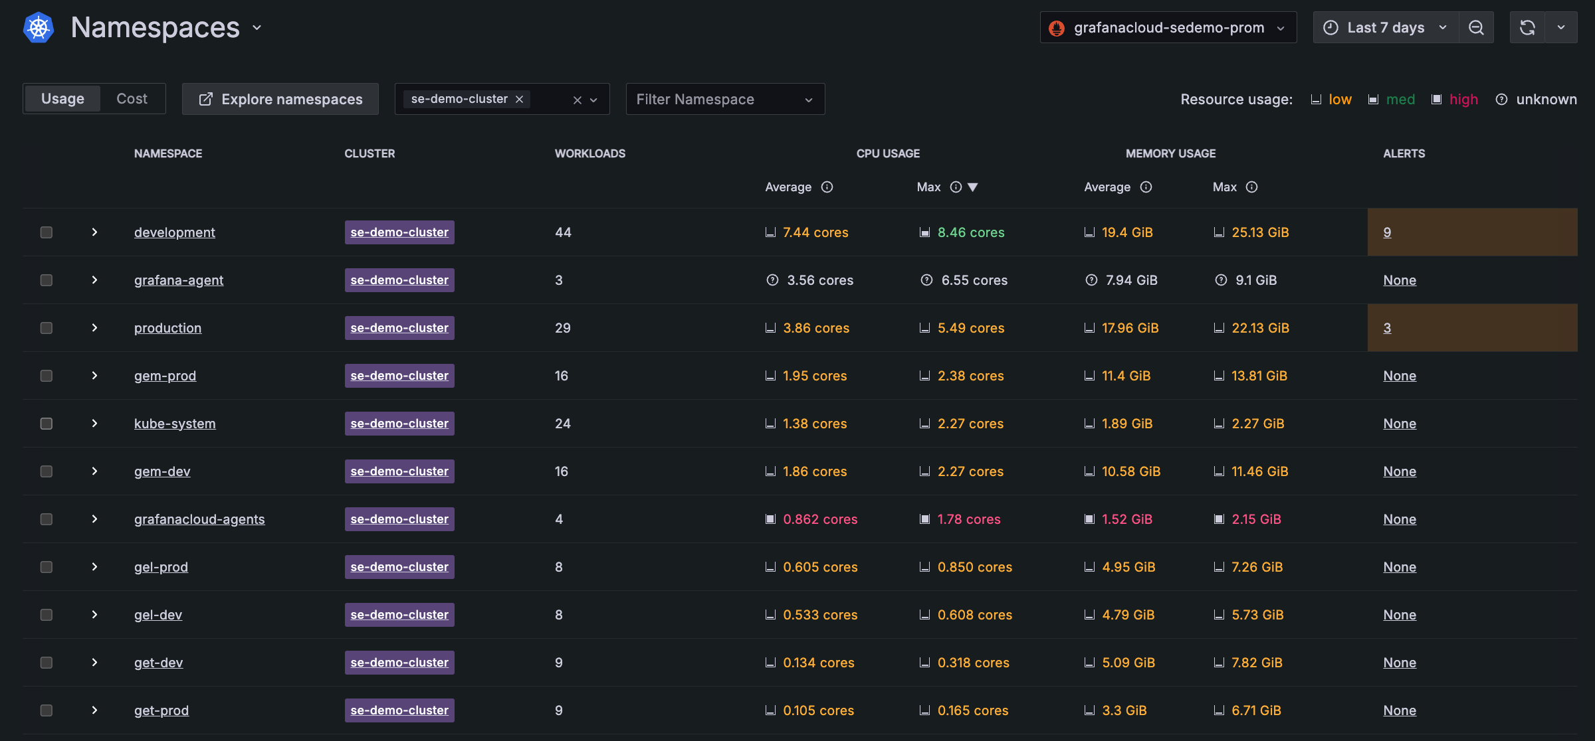Switch to the Cost tab

tap(132, 99)
